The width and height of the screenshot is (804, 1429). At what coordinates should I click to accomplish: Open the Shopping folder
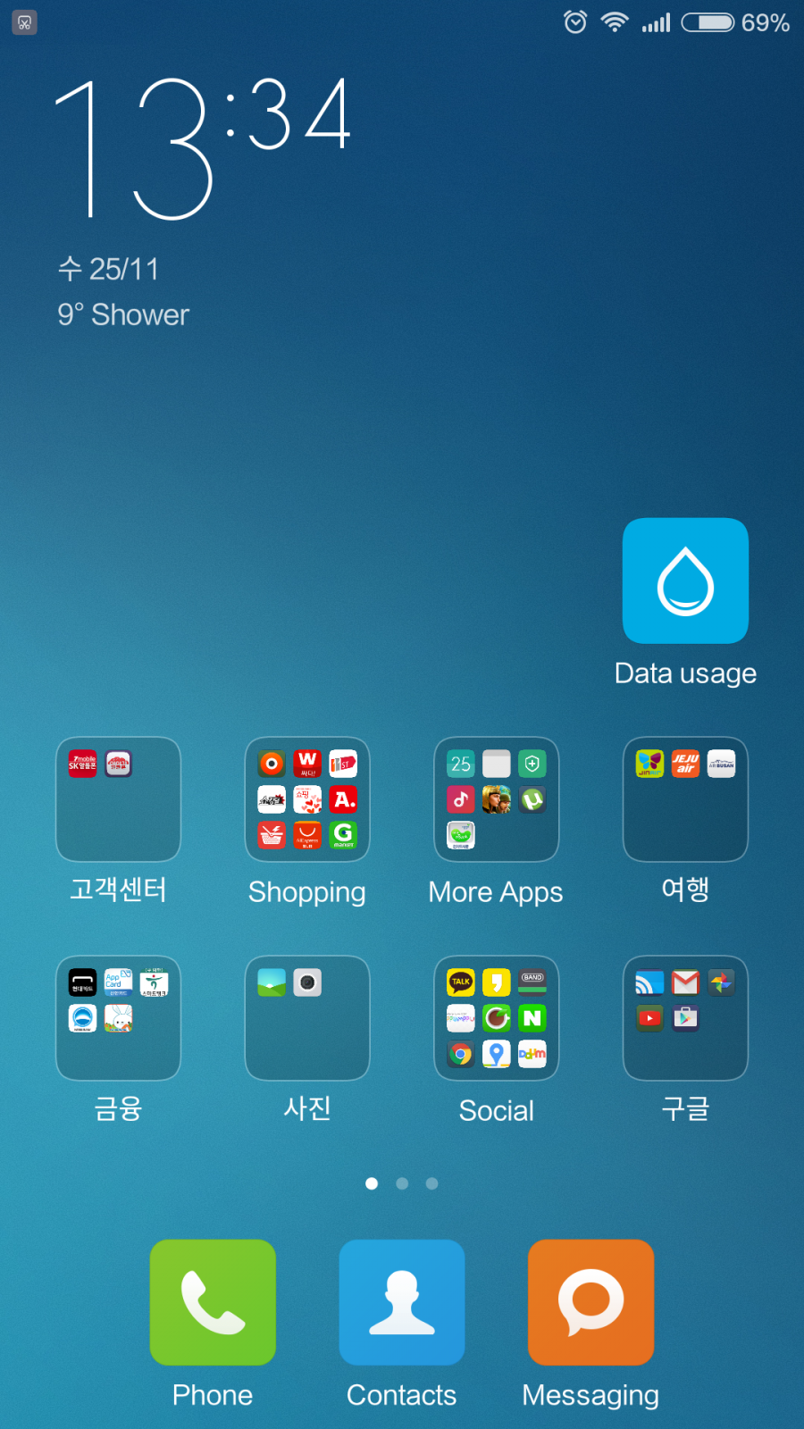point(307,799)
